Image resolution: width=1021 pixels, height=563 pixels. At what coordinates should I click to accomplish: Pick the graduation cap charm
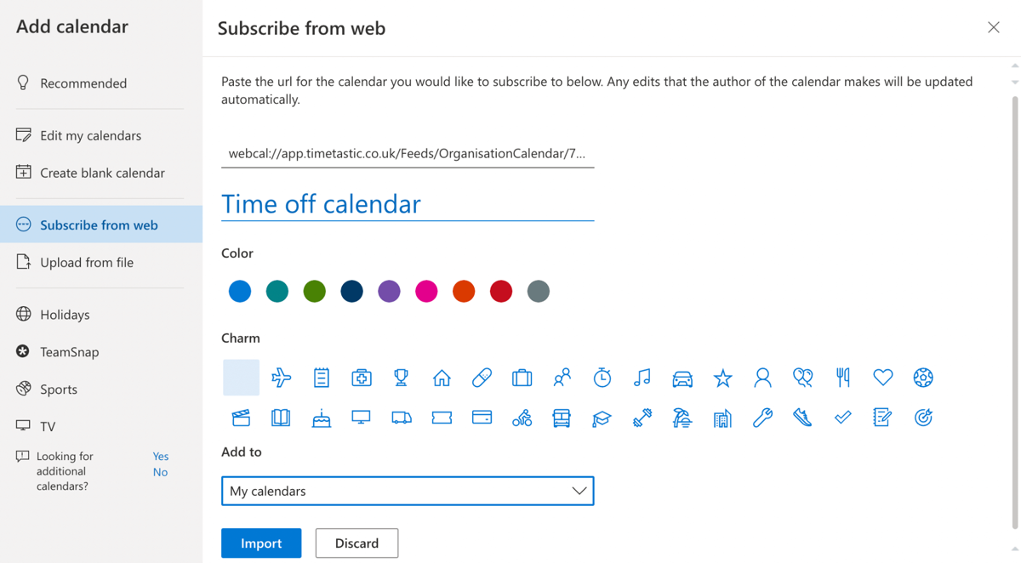[x=602, y=418]
